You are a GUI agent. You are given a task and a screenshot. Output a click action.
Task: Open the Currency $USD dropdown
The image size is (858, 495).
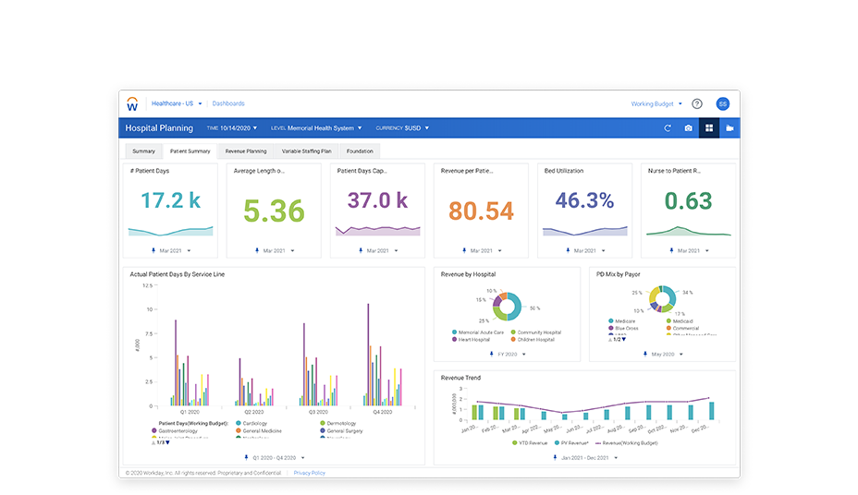[401, 128]
